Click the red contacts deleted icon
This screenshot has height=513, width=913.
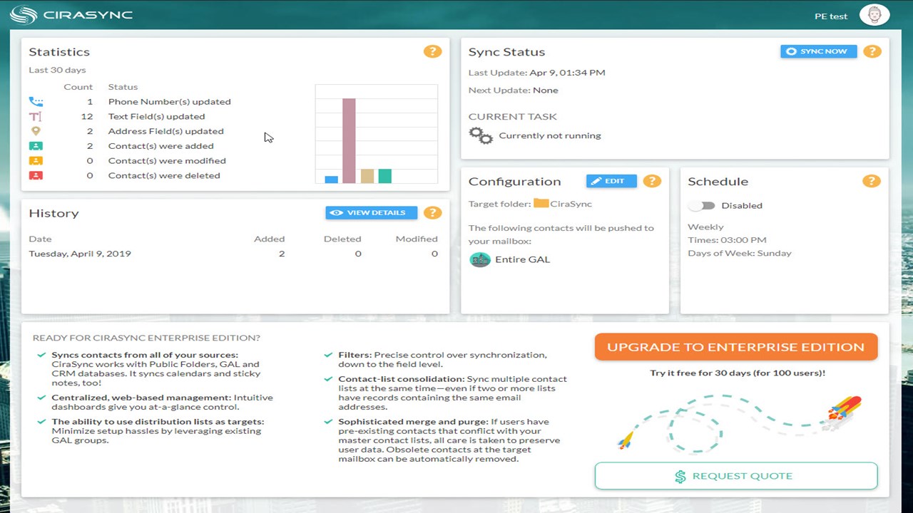click(x=36, y=175)
